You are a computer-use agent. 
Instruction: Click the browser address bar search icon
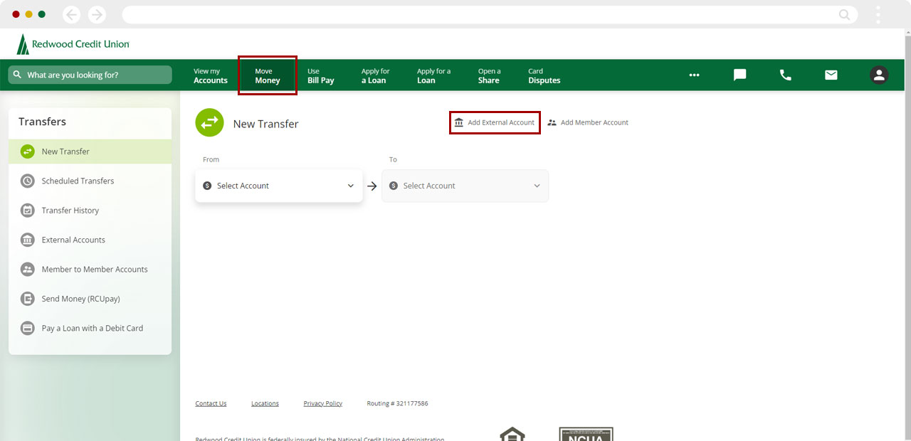click(x=844, y=14)
